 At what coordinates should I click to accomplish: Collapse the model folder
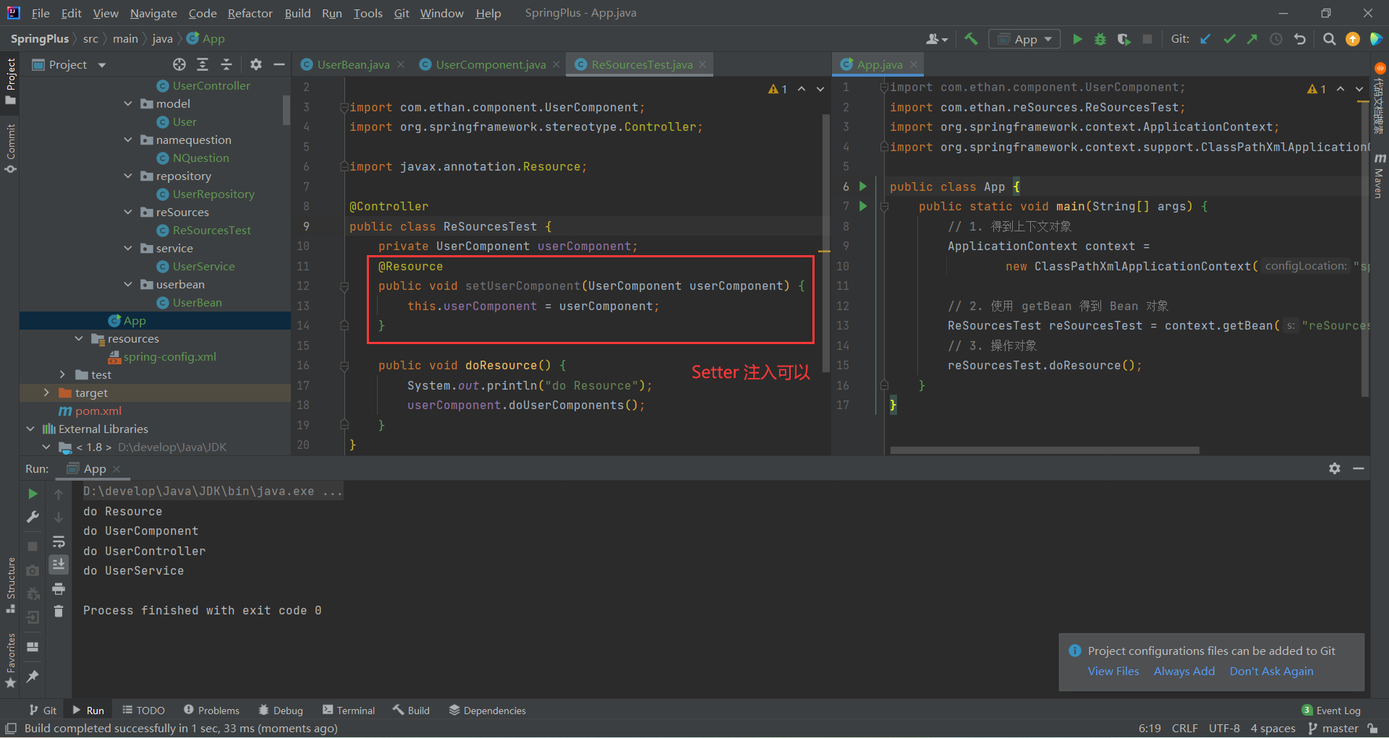[128, 103]
